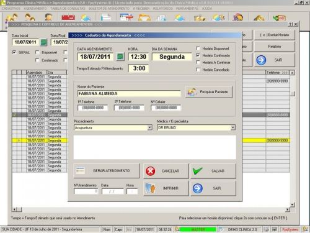This screenshot has width=310, height=233.
Task: Enable the Disponível filter in Pesquisa window
Action: pos(37,52)
